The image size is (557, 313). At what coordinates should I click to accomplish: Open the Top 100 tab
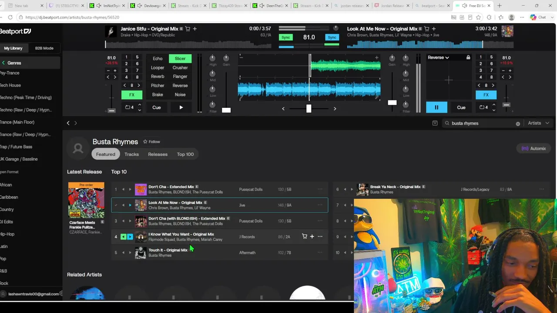(185, 154)
